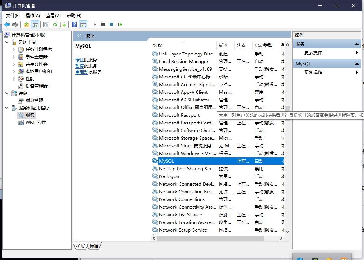364x260 pixels.
Task: Click the scroll right arrow of services list
Action: [x=281, y=238]
